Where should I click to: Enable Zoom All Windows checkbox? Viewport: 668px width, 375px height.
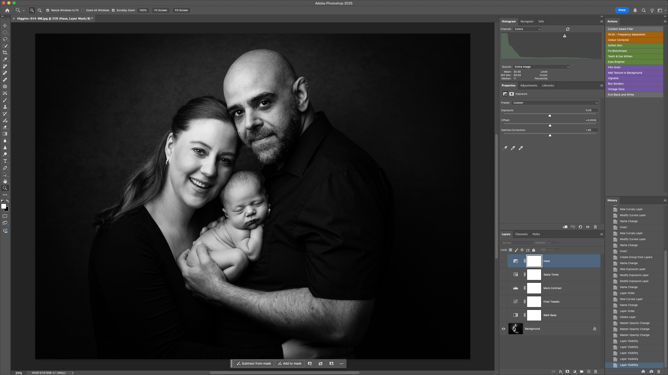pyautogui.click(x=83, y=10)
